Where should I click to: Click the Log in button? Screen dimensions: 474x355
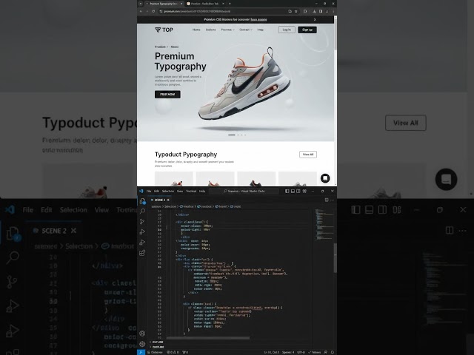point(287,30)
